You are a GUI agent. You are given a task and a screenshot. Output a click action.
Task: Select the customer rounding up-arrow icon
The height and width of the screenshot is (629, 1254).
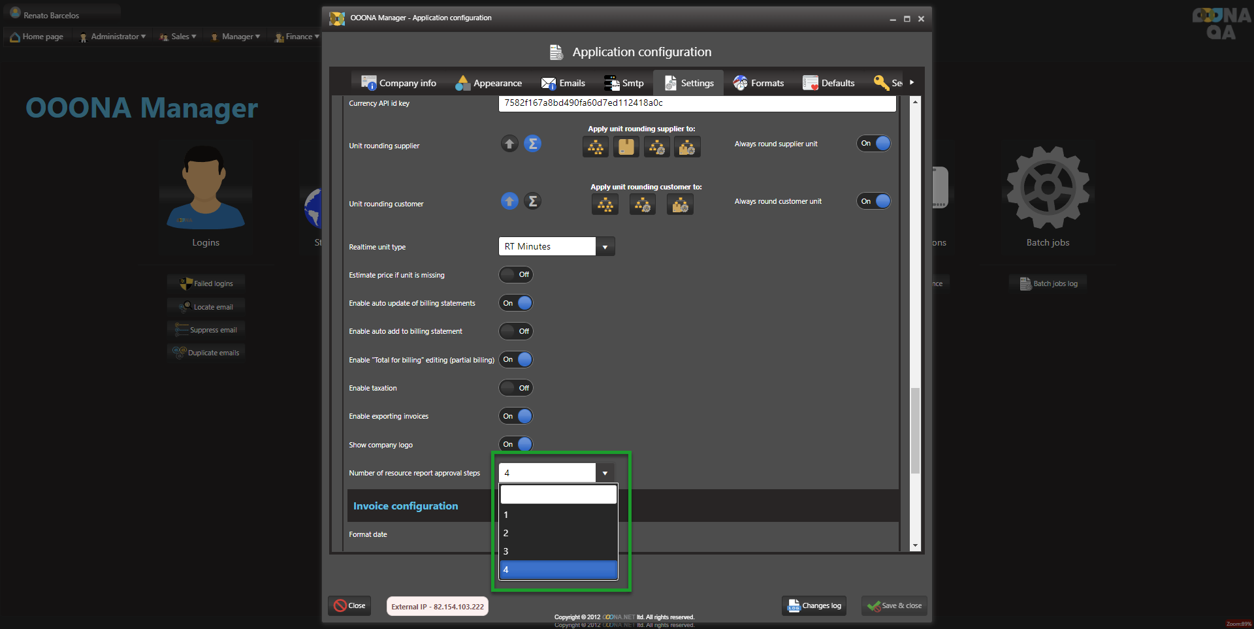[509, 201]
